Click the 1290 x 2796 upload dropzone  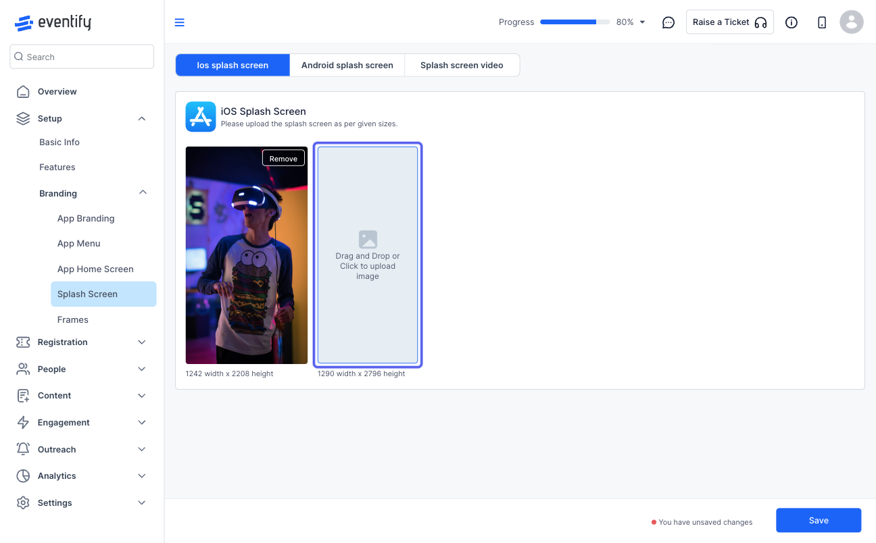368,255
